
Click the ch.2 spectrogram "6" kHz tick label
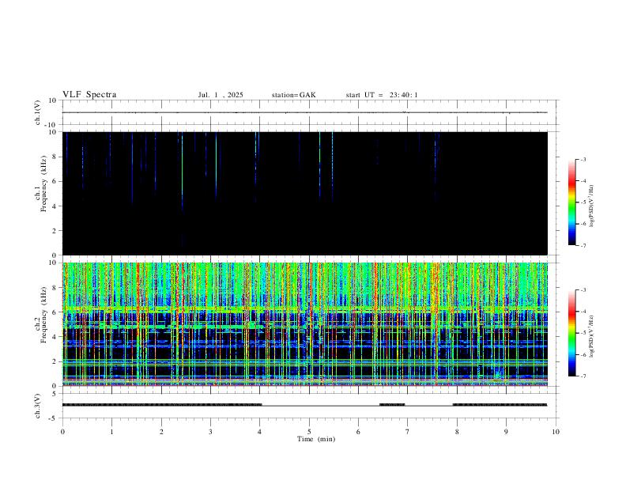[x=55, y=312]
